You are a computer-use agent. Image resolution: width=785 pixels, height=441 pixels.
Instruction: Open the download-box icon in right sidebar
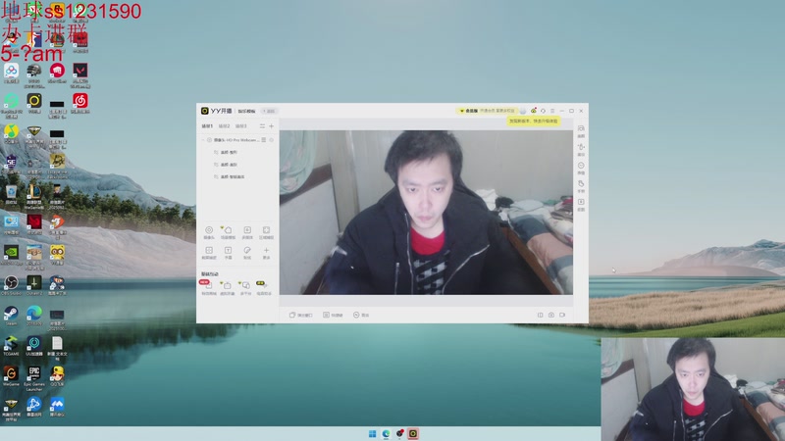point(581,205)
